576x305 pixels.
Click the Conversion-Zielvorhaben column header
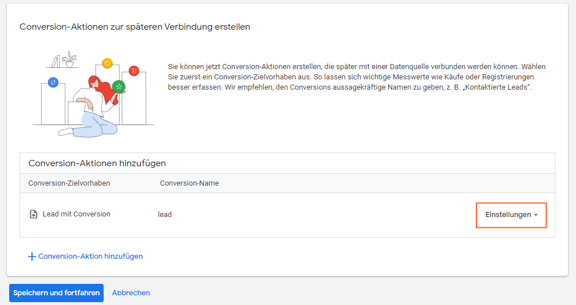(69, 183)
